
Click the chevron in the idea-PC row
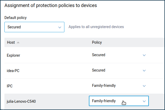144,70
